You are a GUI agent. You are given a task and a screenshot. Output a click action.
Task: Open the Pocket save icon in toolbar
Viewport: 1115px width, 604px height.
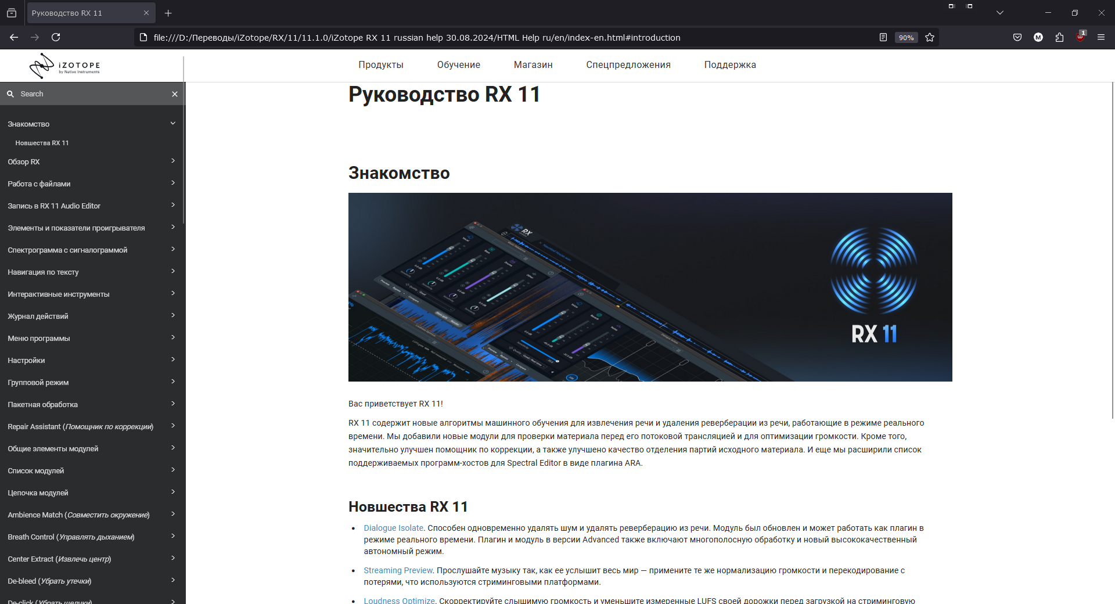click(x=1017, y=37)
